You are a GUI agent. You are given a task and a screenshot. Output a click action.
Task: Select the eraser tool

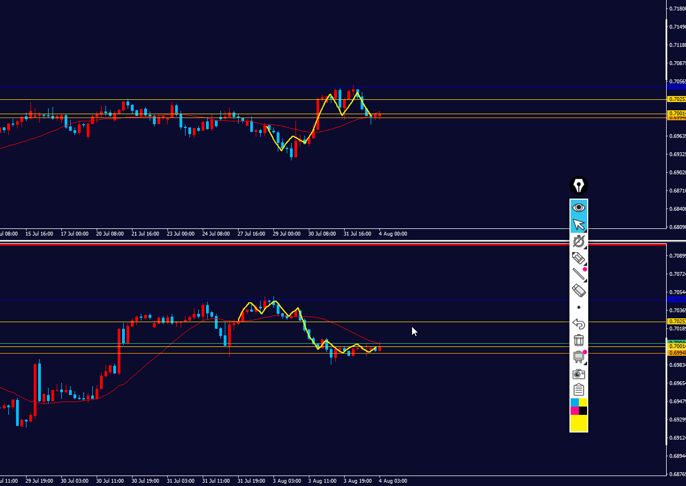pos(579,291)
